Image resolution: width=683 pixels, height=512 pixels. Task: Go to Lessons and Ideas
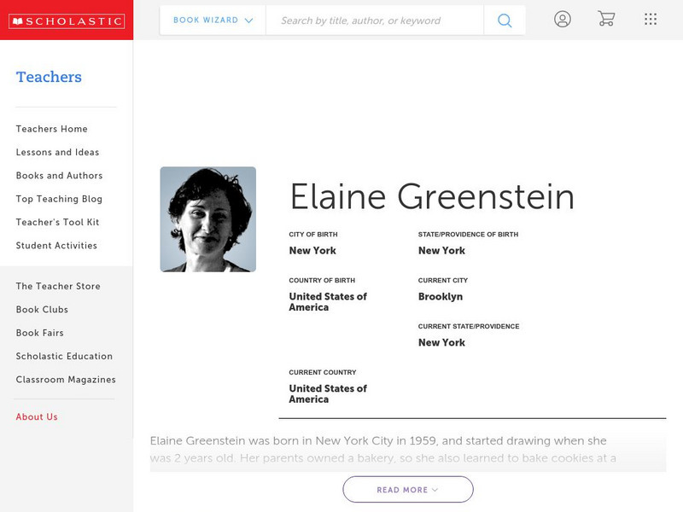[x=56, y=152]
